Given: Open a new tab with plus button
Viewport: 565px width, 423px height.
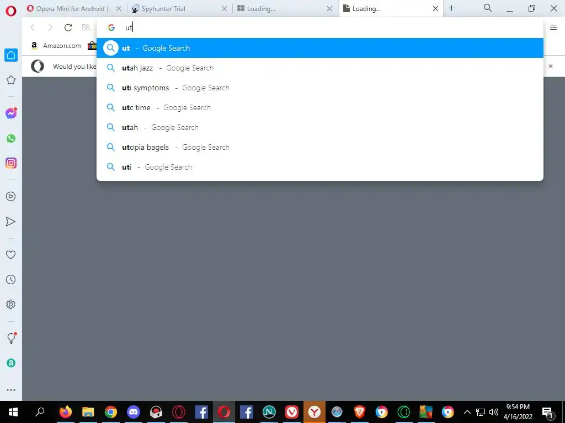Looking at the screenshot, I should pyautogui.click(x=451, y=8).
